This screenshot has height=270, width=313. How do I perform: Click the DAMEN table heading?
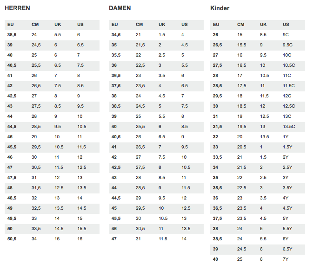[120, 8]
